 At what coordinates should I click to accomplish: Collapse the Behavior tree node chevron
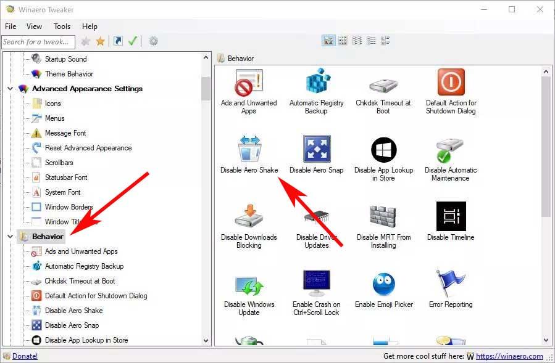point(10,237)
